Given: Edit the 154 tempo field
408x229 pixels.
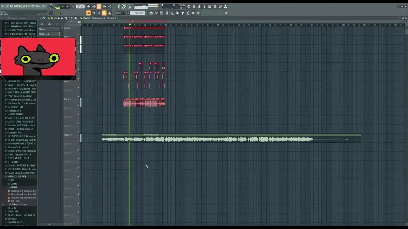Looking at the screenshot, I should click(x=80, y=6).
